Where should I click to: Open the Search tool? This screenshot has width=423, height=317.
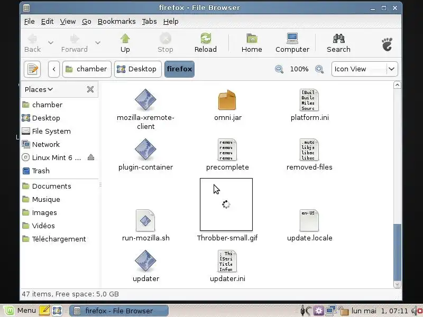click(x=338, y=43)
